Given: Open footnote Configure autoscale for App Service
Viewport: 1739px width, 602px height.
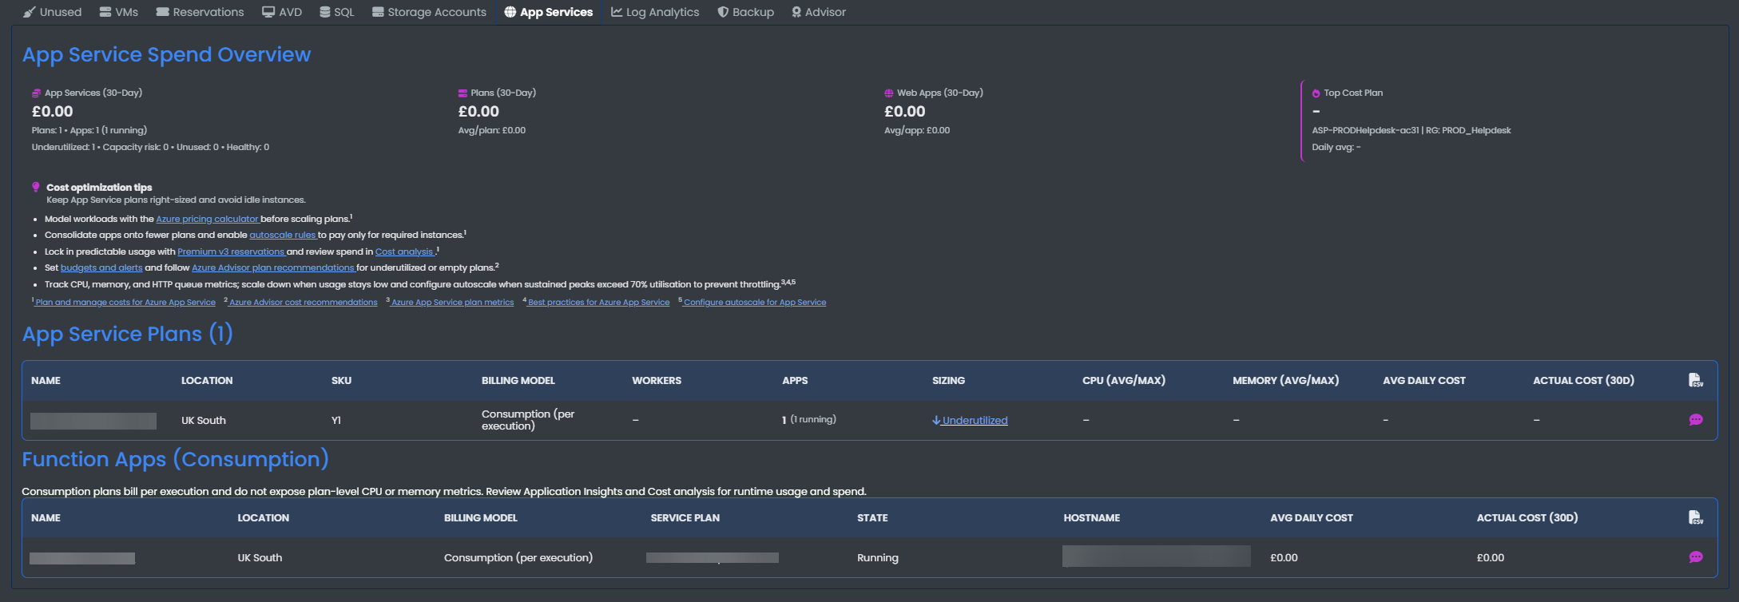Looking at the screenshot, I should click(x=755, y=303).
